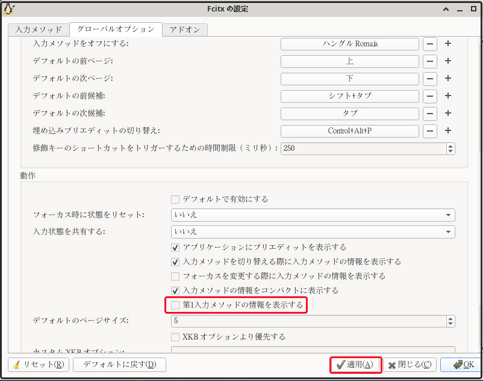The height and width of the screenshot is (381, 483).
Task: Click the ハングル Romaja key binding button
Action: coord(350,44)
